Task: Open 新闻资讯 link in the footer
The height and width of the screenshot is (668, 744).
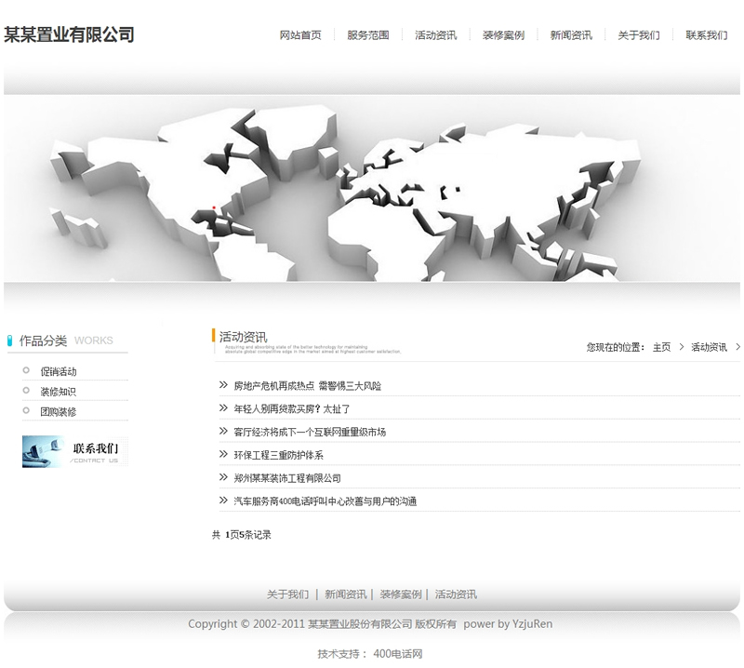Action: (345, 595)
